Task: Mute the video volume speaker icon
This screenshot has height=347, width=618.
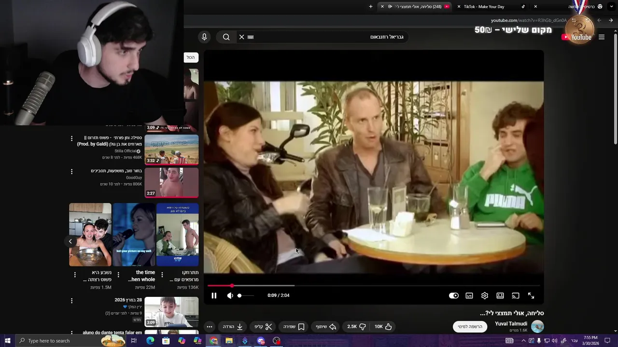Action: click(x=230, y=295)
